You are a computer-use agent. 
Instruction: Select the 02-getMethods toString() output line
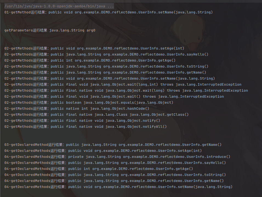click(x=106, y=66)
